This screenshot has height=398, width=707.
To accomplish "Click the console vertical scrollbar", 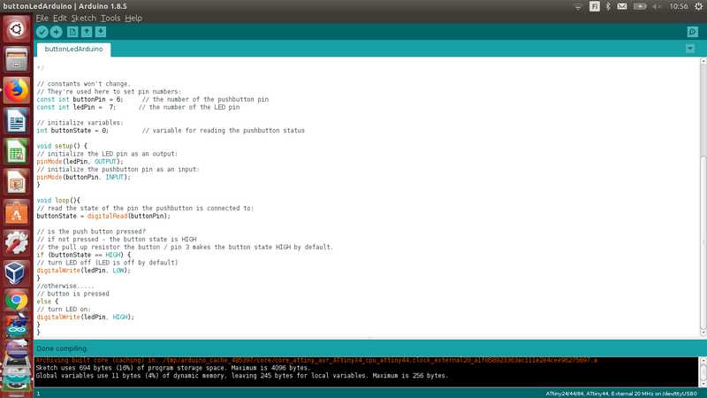I will coord(703,371).
